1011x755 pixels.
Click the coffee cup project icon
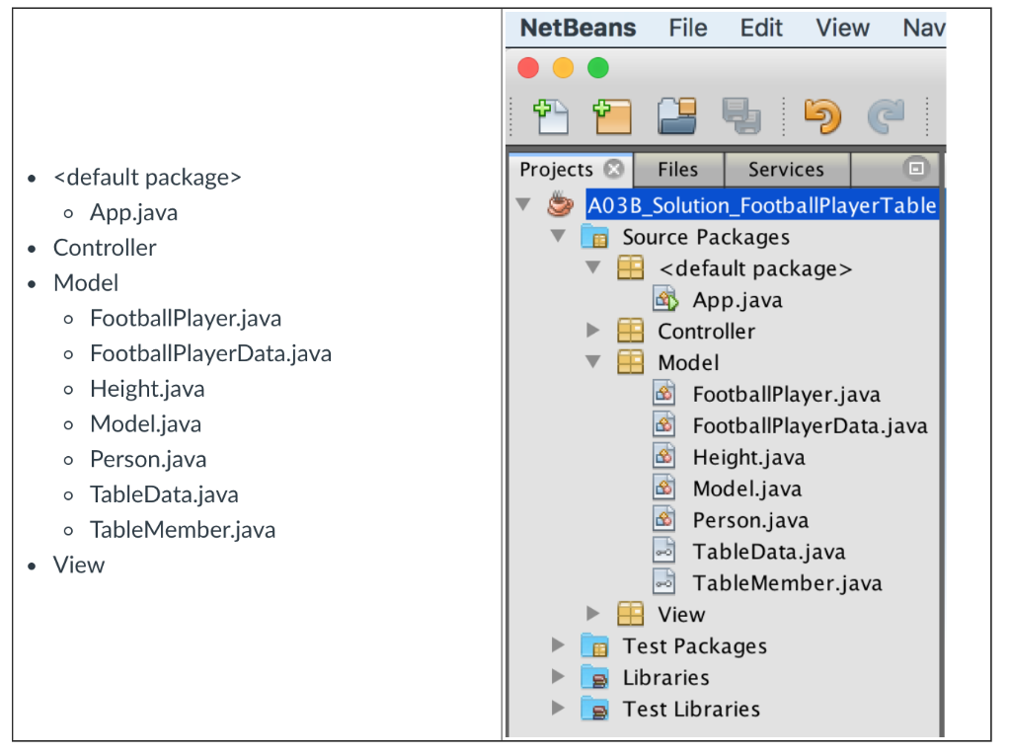[559, 205]
